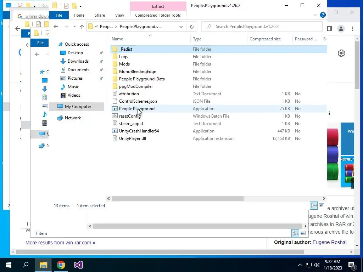Click the volume speaker tray icon
The image size is (363, 272).
coord(317,265)
